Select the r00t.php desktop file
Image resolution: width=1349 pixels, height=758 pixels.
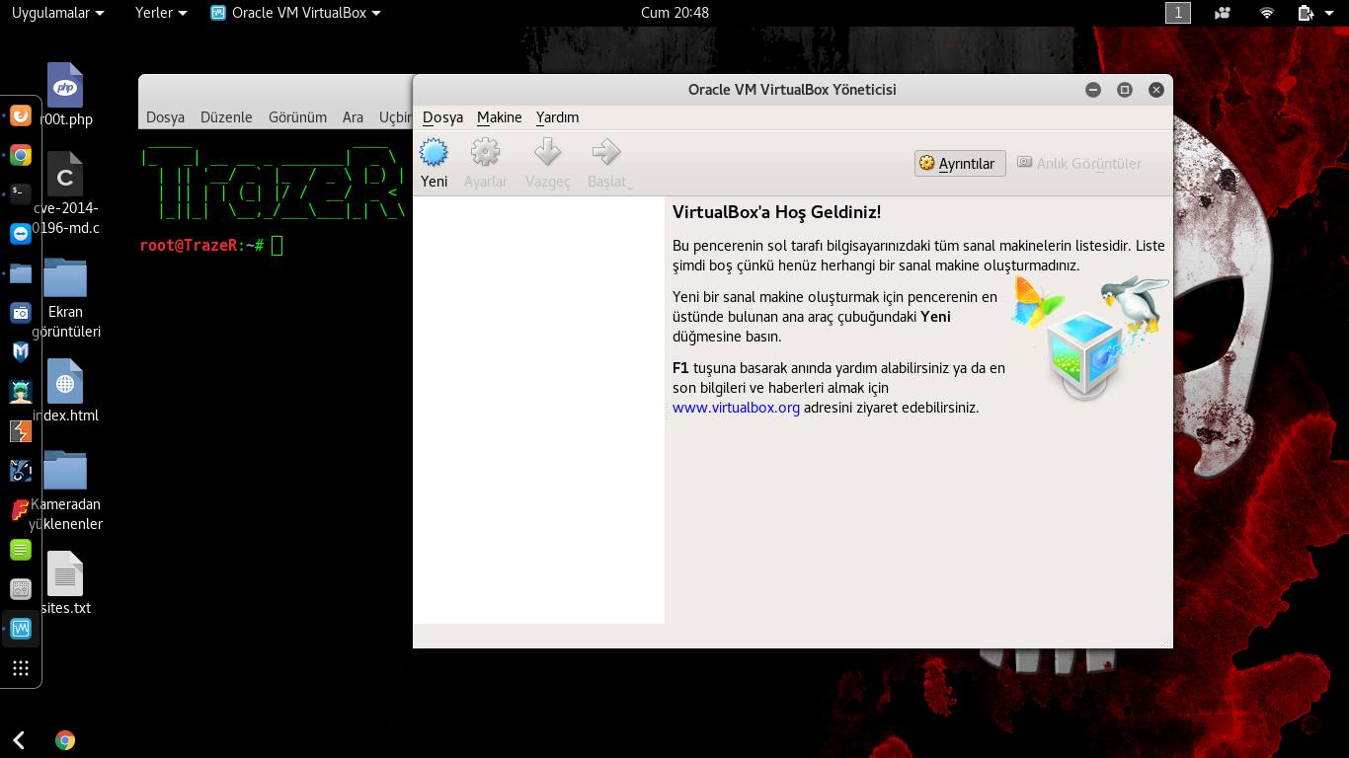click(65, 96)
